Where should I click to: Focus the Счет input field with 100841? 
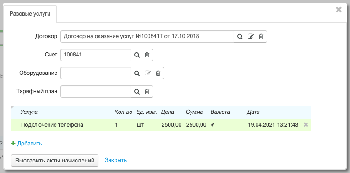coord(96,55)
